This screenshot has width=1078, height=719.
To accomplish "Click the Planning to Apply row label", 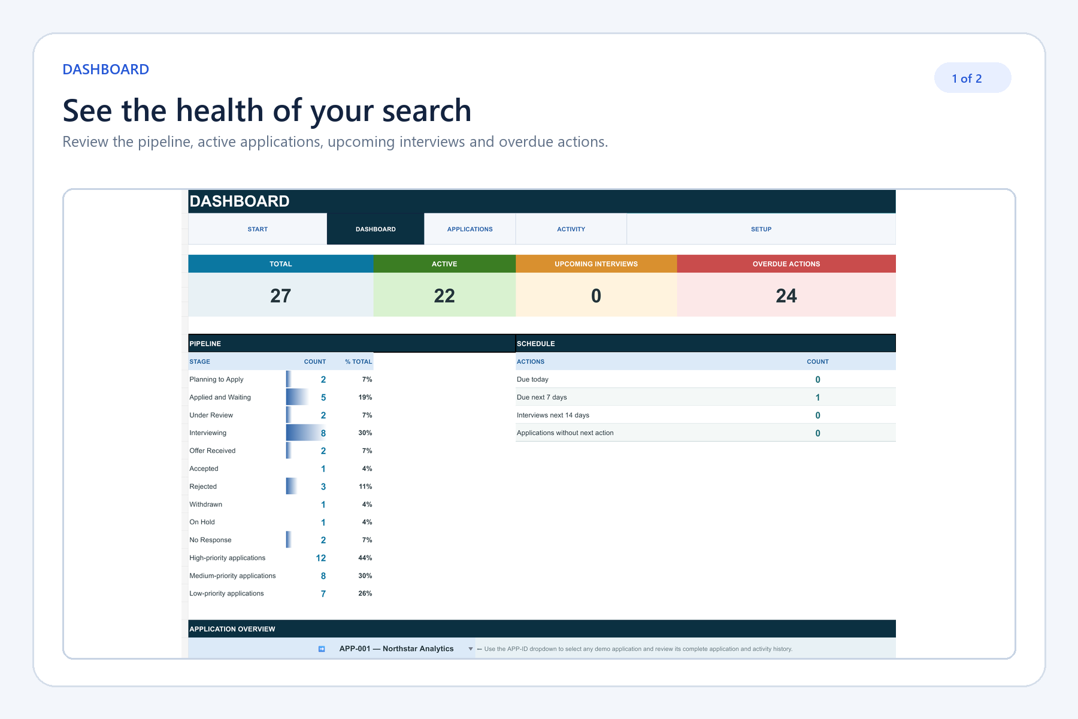I will (216, 379).
